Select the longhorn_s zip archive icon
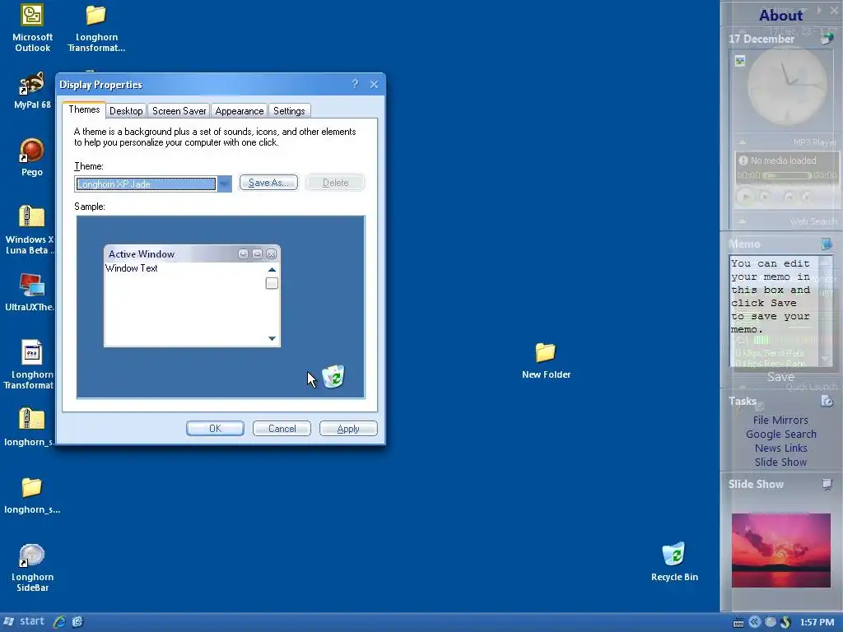843x632 pixels. pyautogui.click(x=32, y=420)
